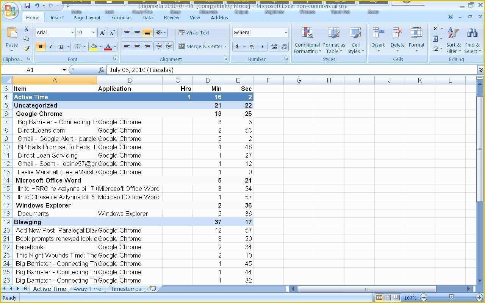Insert a new worksheet tab icon
This screenshot has width=485, height=303.
pyautogui.click(x=153, y=289)
